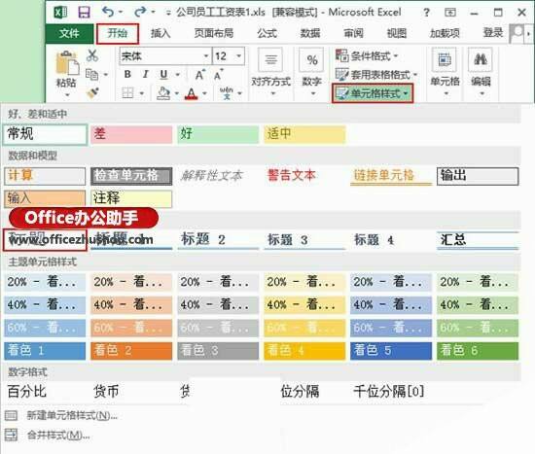
Task: Open the 编辑 binoculars editing group
Action: pos(481,72)
